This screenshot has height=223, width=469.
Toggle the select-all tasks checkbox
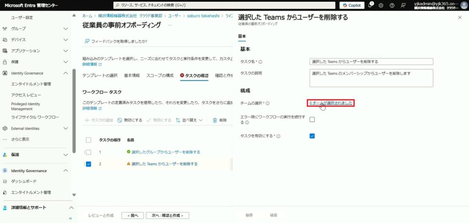click(x=88, y=140)
